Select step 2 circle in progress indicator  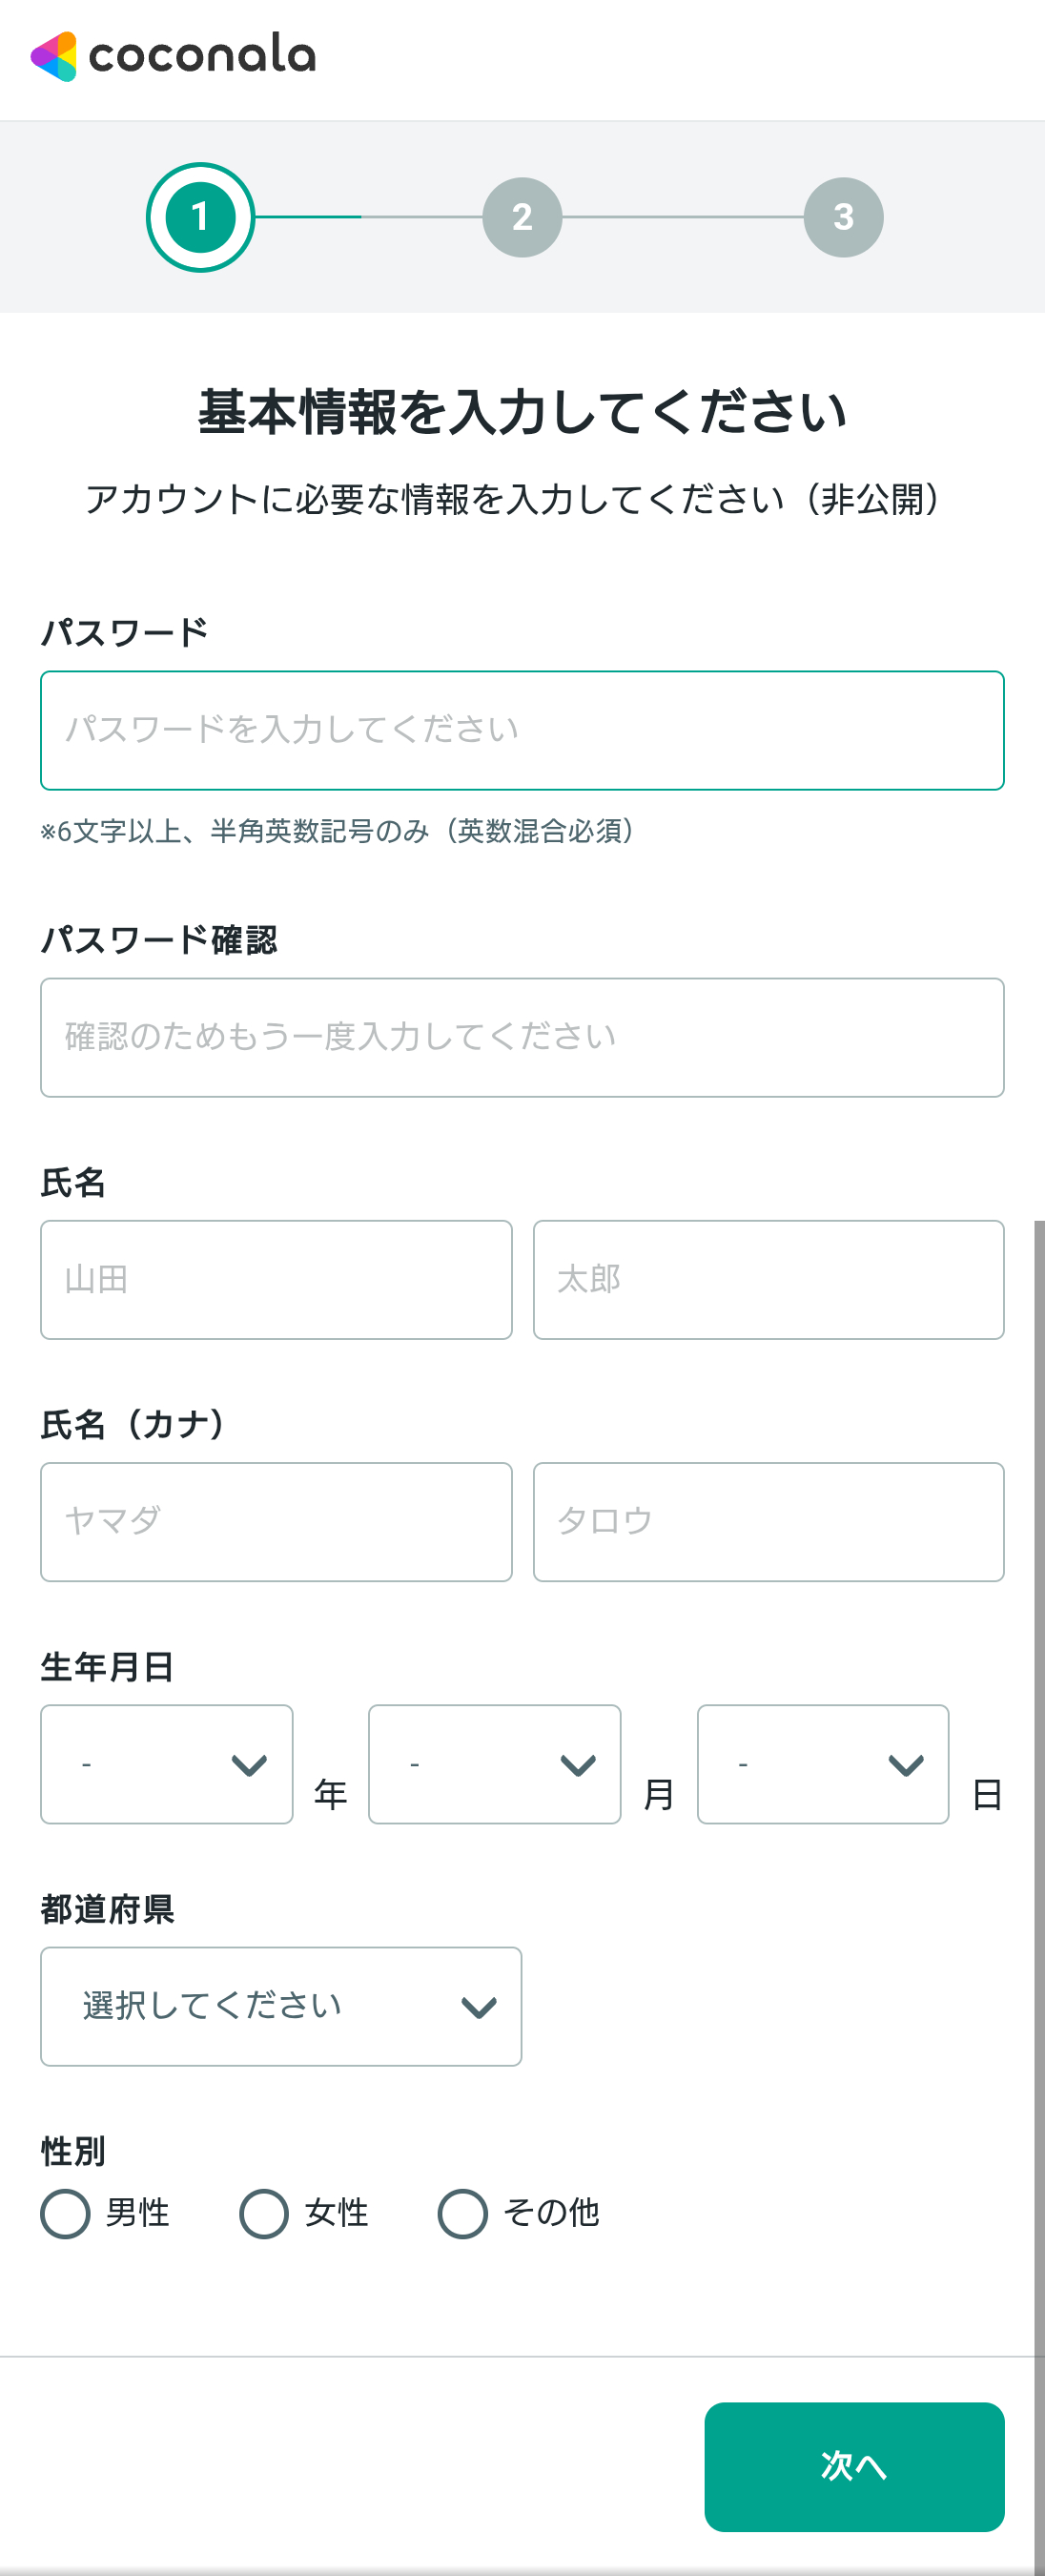pos(522,217)
